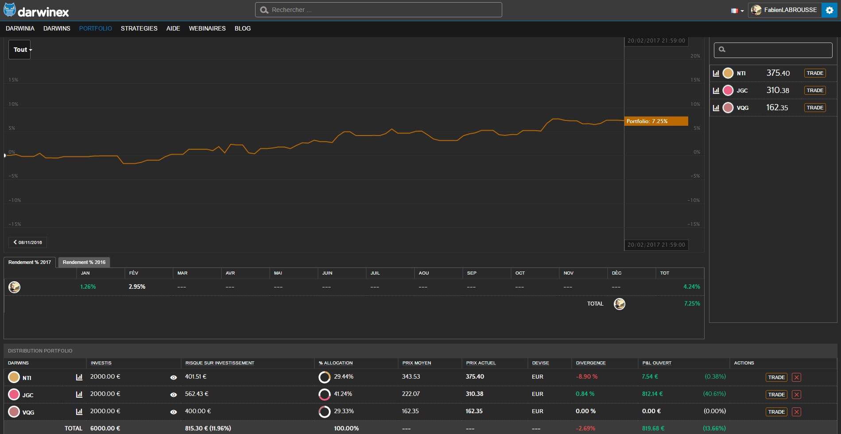Viewport: 841px width, 434px height.
Task: Click the Rechercher search field
Action: (379, 10)
